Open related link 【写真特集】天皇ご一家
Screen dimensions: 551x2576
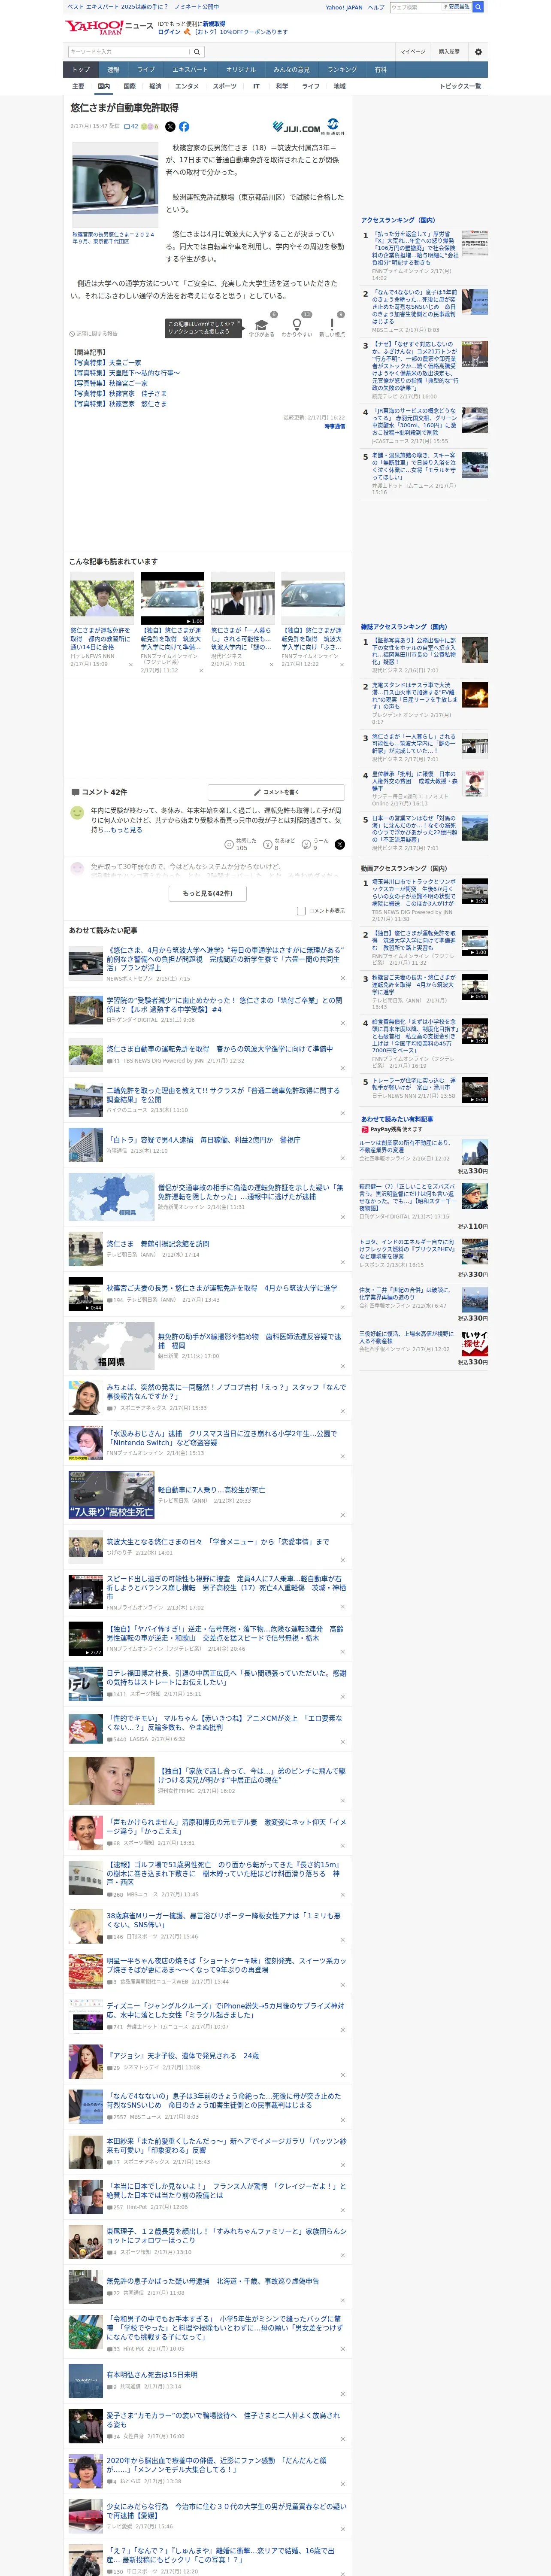[x=107, y=363]
